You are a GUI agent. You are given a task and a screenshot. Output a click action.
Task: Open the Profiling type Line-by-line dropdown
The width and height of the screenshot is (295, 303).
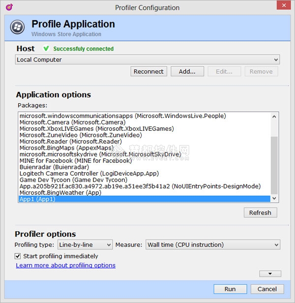(x=85, y=244)
